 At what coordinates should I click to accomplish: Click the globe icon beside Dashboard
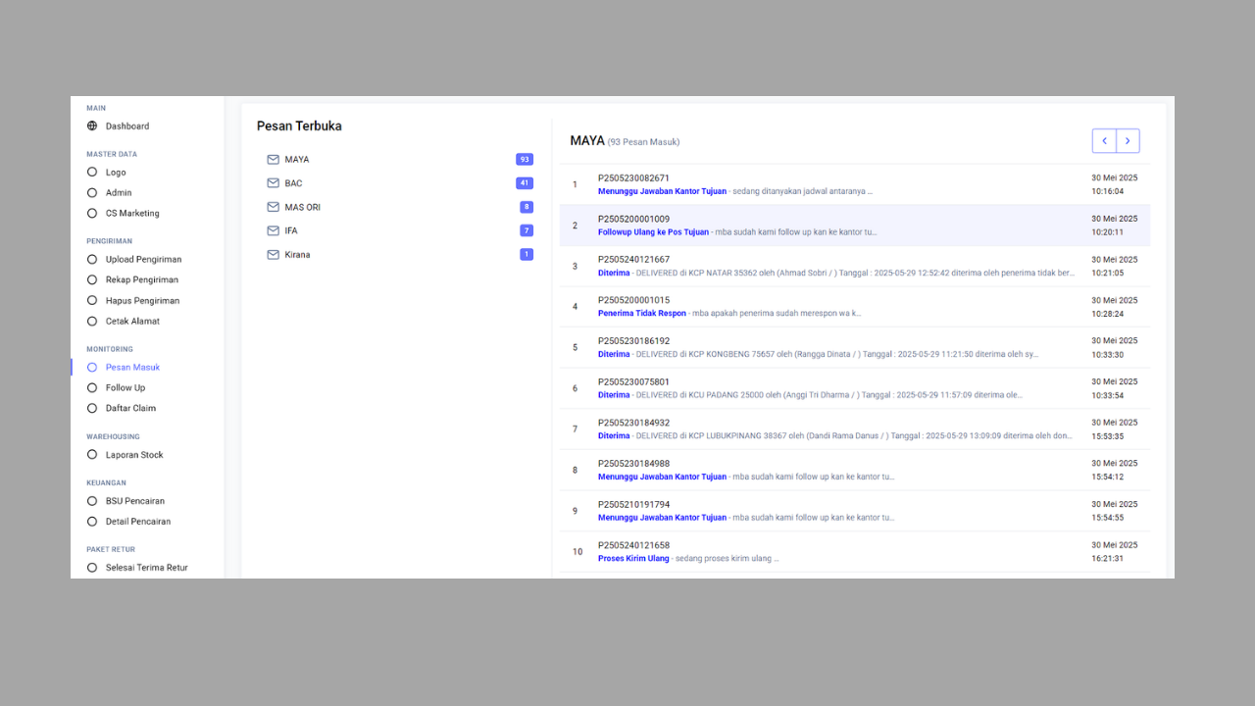click(x=92, y=126)
